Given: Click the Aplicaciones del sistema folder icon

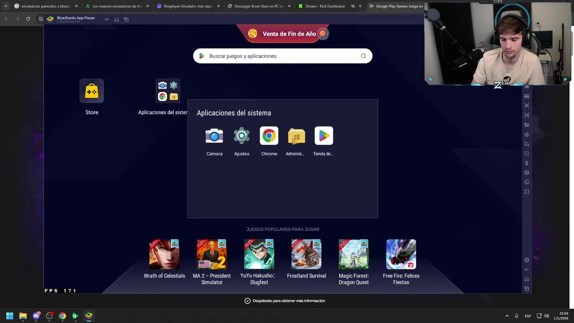Looking at the screenshot, I should point(168,91).
